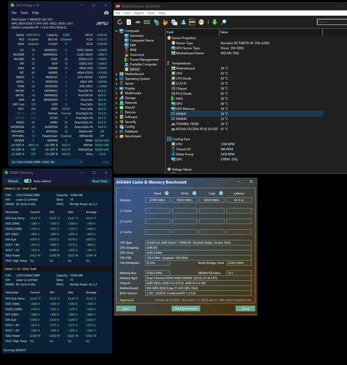Click the Power Management battery icon in tree
Screen dimensions: 347x365
(x=127, y=60)
